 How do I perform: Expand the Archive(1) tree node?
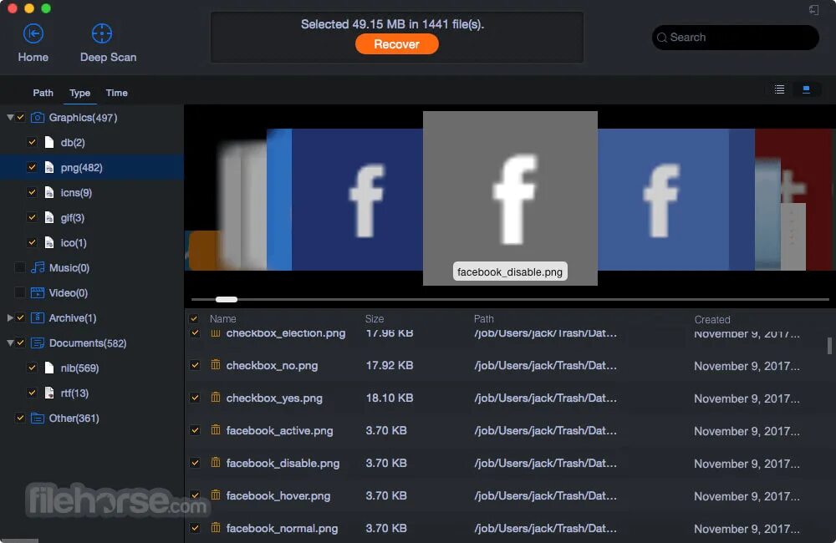[10, 317]
